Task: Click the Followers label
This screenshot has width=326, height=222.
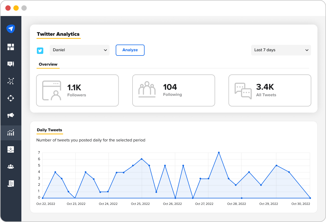Action: tap(77, 95)
